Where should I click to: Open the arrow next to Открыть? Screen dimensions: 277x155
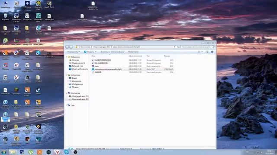[x=96, y=52]
